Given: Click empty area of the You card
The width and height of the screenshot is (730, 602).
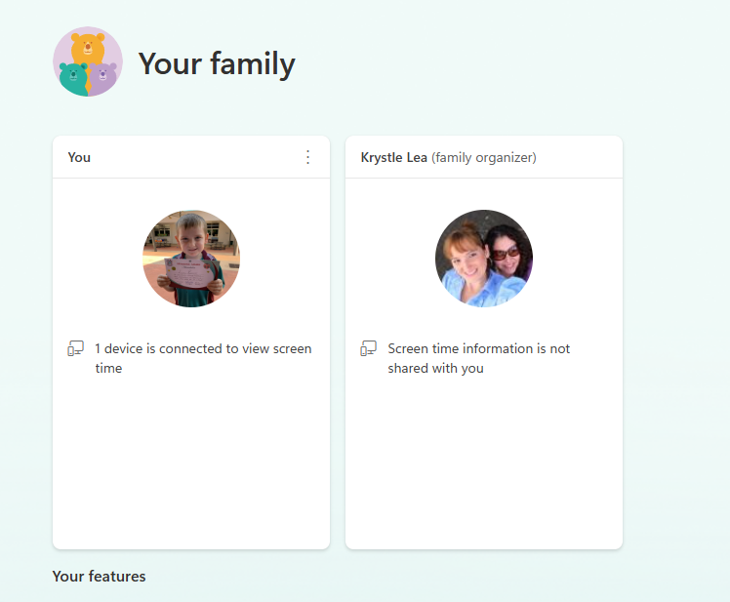Looking at the screenshot, I should [x=191, y=461].
